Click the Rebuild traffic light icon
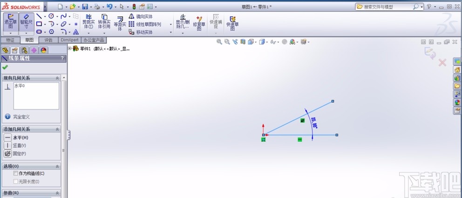This screenshot has width=462, height=198. 134,7
